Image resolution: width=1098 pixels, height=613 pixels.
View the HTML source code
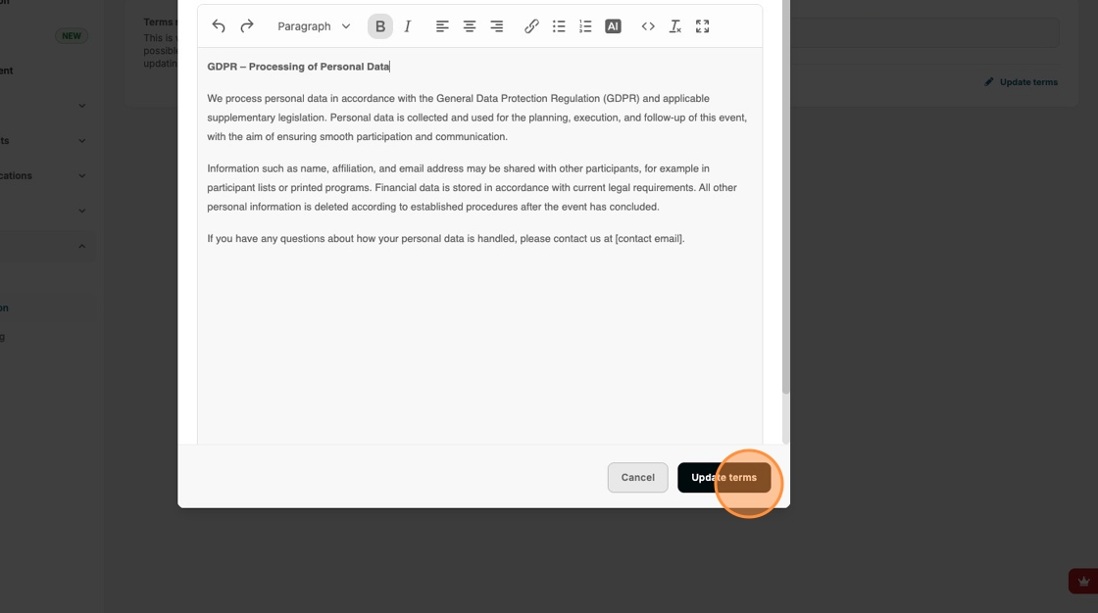[648, 25]
